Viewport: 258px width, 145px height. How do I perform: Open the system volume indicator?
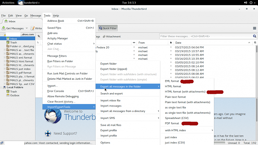coord(246,3)
